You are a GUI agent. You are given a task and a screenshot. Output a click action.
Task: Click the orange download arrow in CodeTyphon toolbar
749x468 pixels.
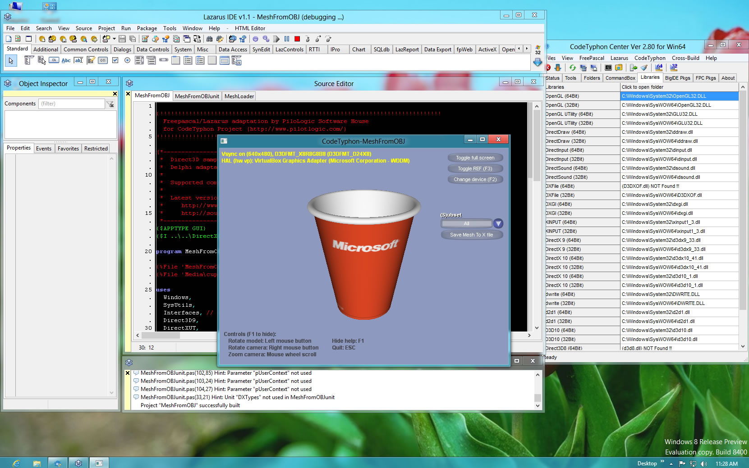pyautogui.click(x=558, y=68)
